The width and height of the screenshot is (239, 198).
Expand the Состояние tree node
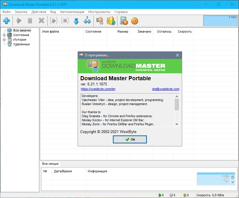pos(4,35)
